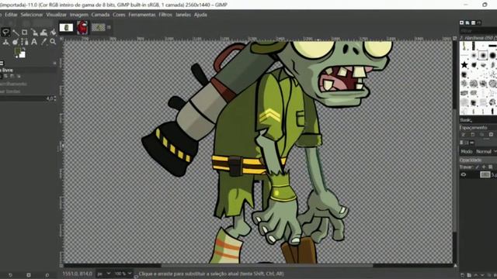Select subtract from selection mode icon
This screenshot has height=279, width=497.
(12, 76)
